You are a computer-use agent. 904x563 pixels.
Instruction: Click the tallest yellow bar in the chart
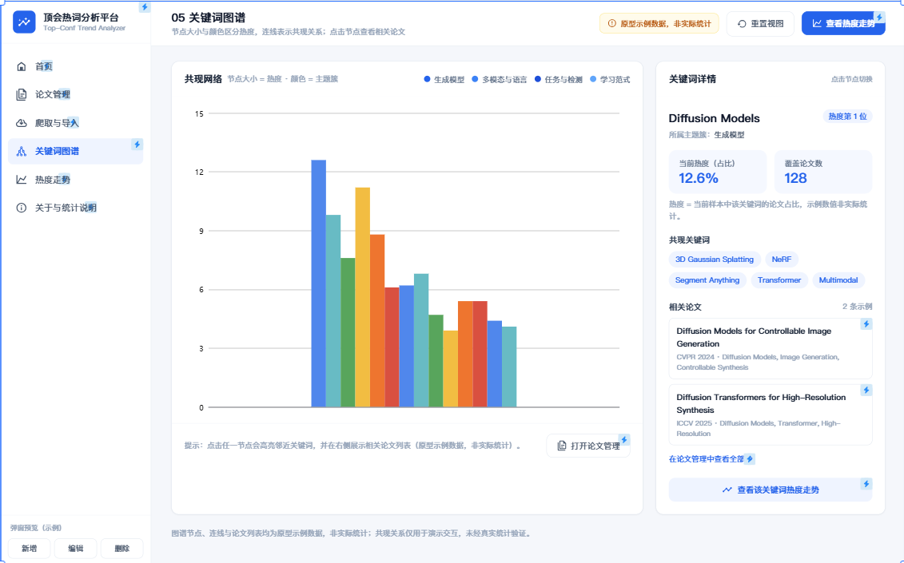point(363,297)
